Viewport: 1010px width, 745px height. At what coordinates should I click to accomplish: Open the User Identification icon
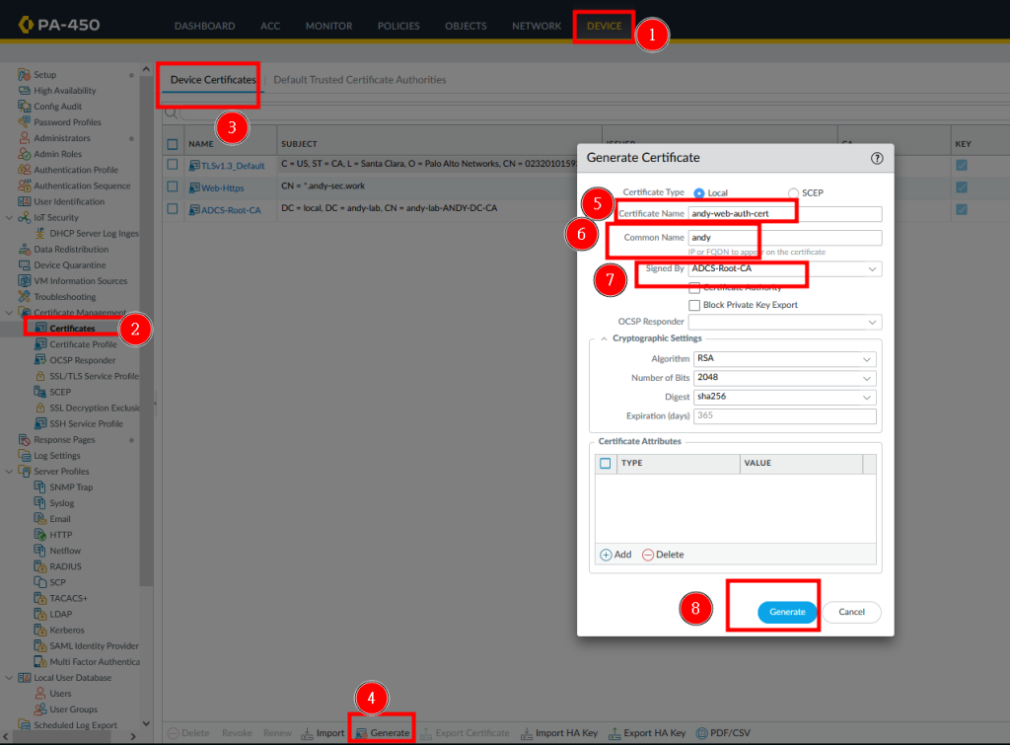coord(25,201)
